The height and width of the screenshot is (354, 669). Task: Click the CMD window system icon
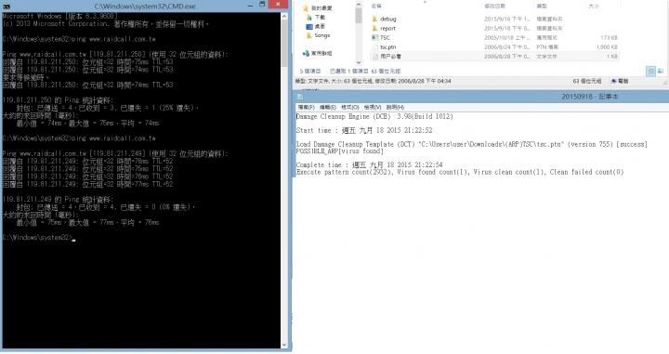[6, 7]
